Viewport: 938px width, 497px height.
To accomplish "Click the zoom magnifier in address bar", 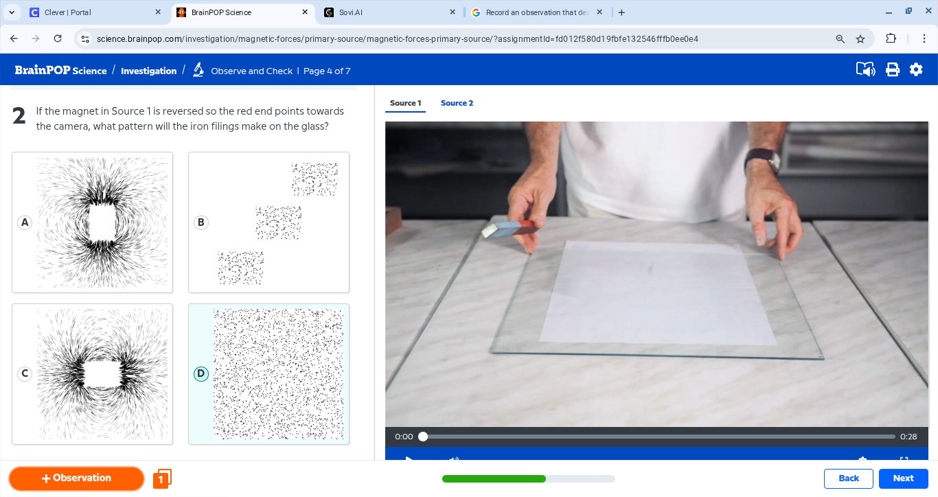I will pyautogui.click(x=840, y=39).
